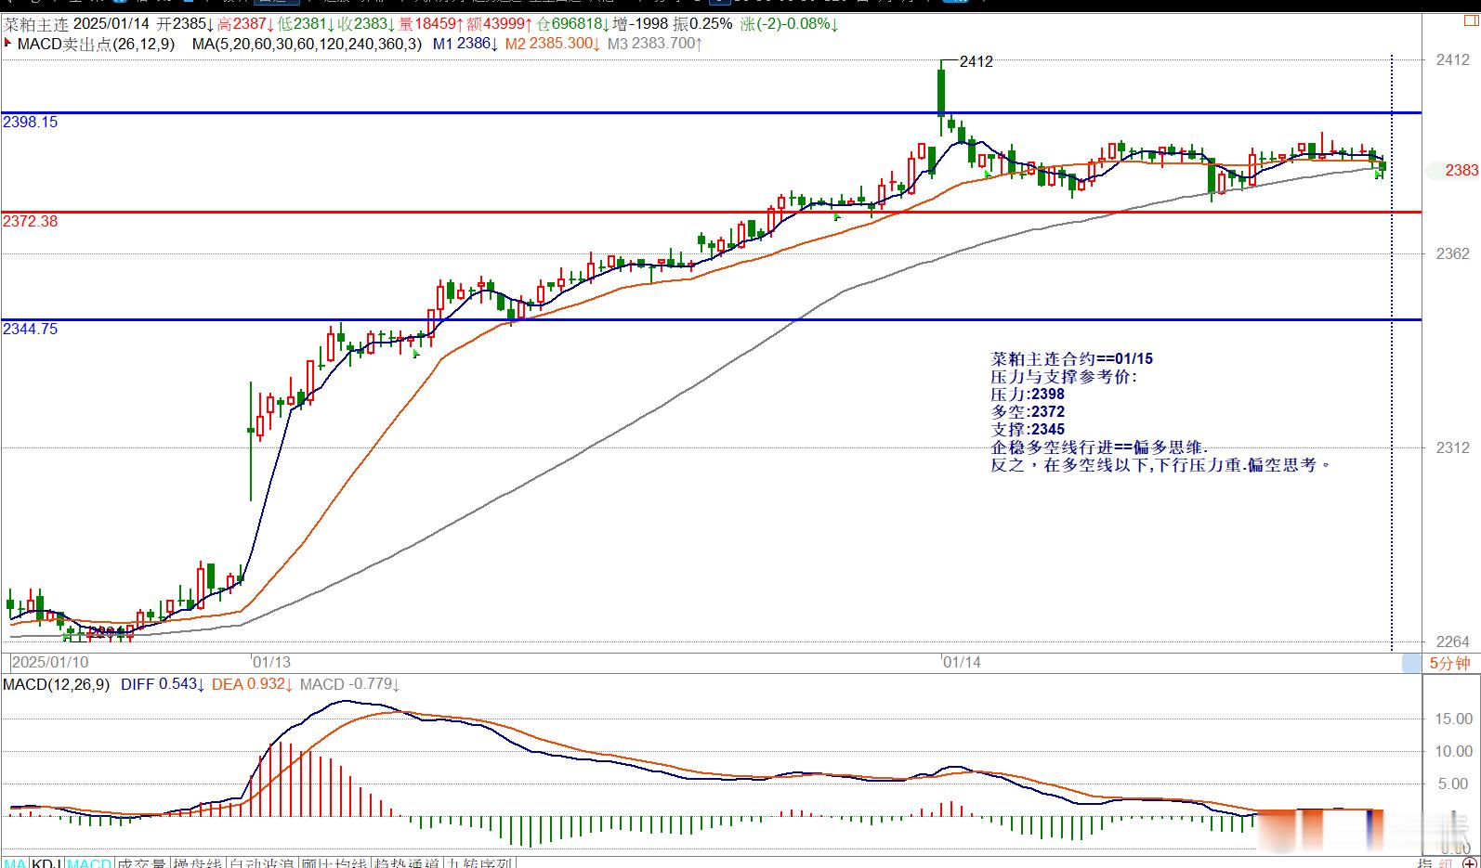
Task: Click the 菜粕主连 contract name
Action: pos(35,24)
